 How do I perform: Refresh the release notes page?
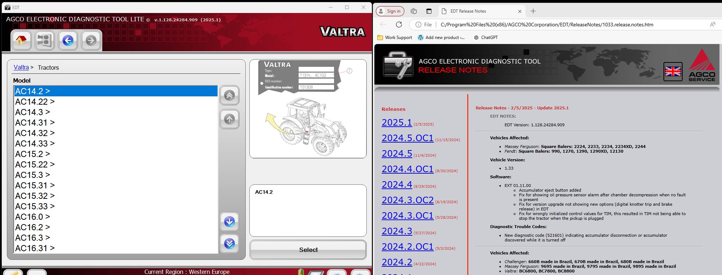[399, 25]
